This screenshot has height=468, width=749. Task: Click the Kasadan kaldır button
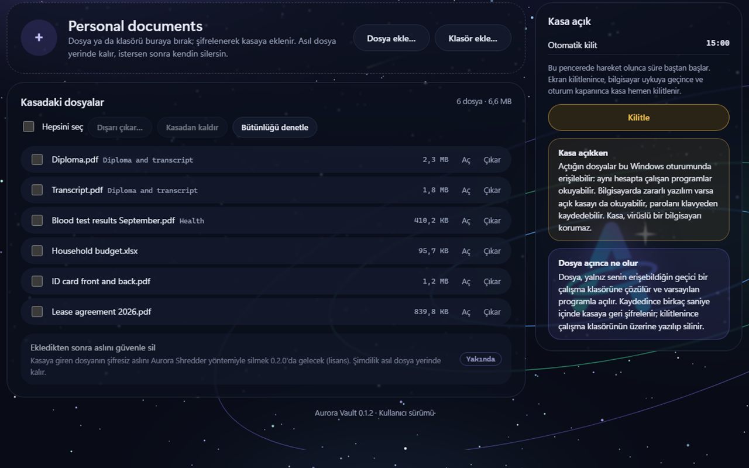click(x=192, y=128)
